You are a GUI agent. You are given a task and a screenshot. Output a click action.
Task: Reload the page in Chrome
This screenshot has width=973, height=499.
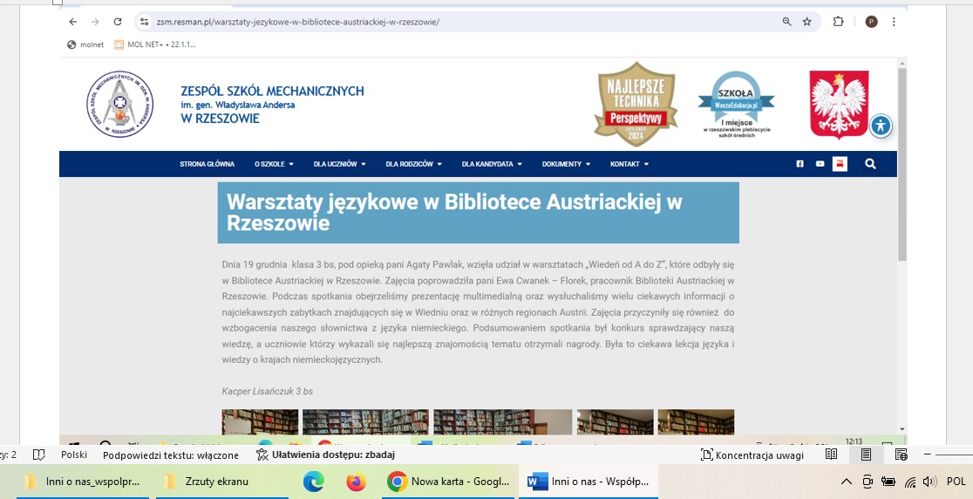(x=119, y=22)
